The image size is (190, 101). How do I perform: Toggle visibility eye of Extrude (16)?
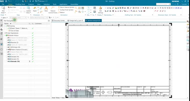point(8,61)
